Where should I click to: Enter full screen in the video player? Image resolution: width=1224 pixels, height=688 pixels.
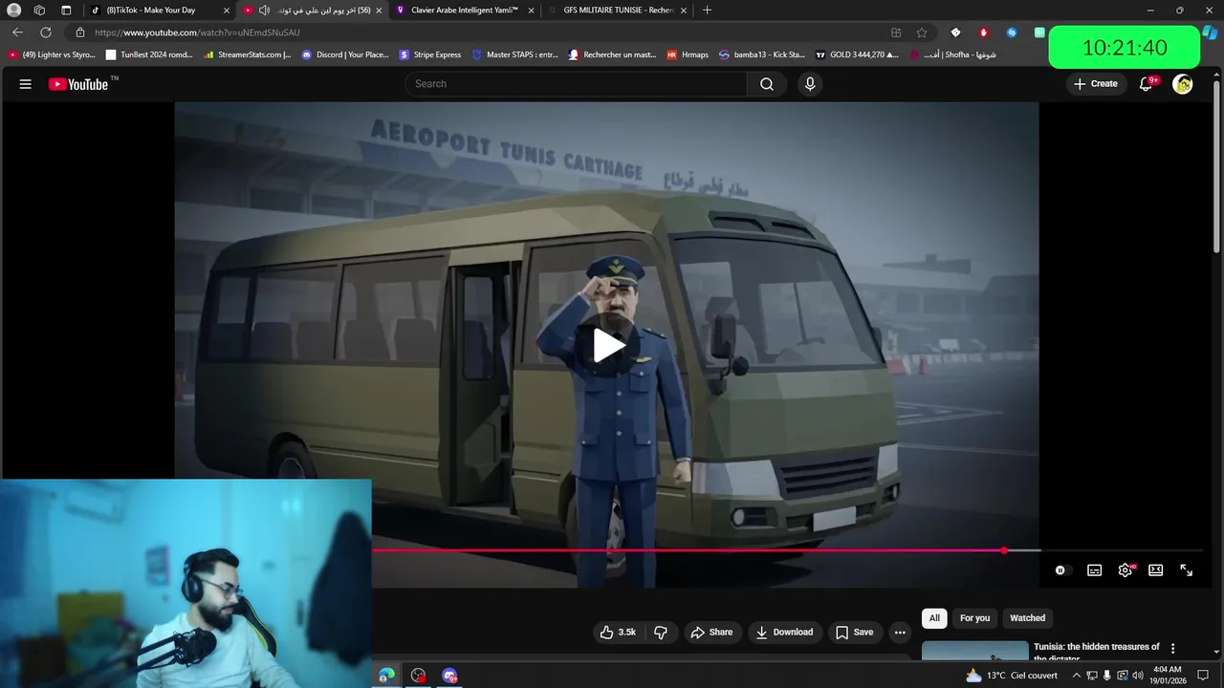point(1186,570)
